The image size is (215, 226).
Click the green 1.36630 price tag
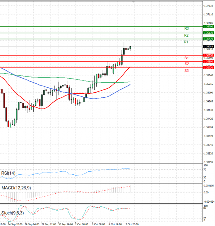click(209, 33)
